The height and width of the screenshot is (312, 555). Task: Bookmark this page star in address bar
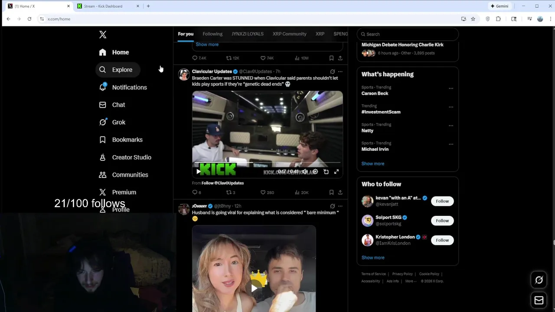coord(473,19)
